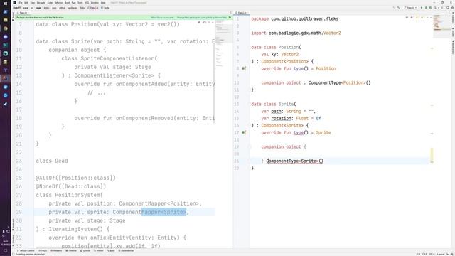455x256 pixels.
Task: Click highlighted 'Mapper<Sprite>' selection on line 29
Action: [x=164, y=212]
